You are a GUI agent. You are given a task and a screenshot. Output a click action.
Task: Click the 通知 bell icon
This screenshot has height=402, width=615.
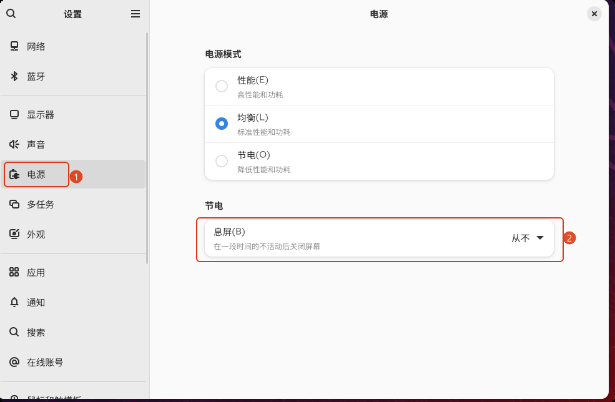[x=14, y=302]
